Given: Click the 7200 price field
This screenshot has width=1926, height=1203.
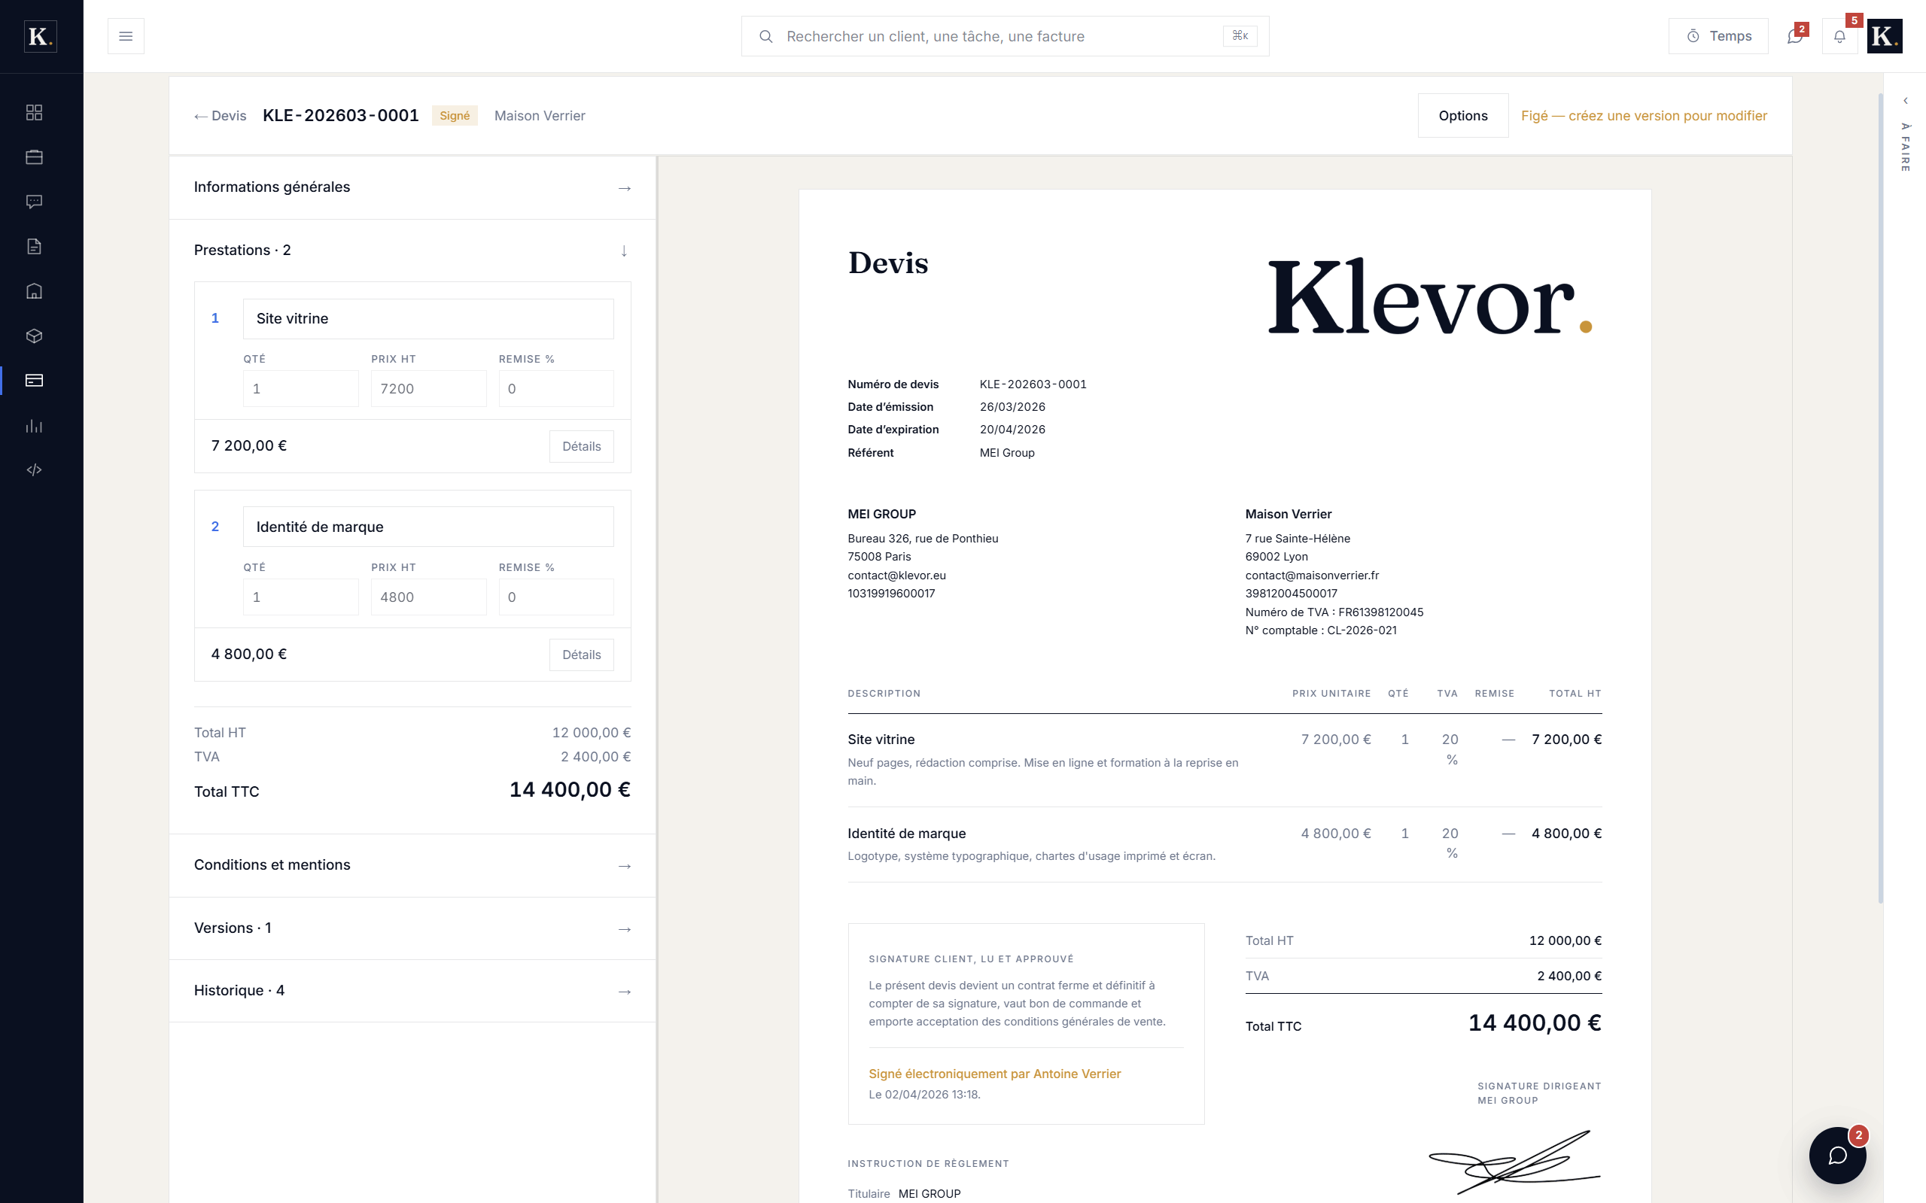Looking at the screenshot, I should click(x=428, y=388).
